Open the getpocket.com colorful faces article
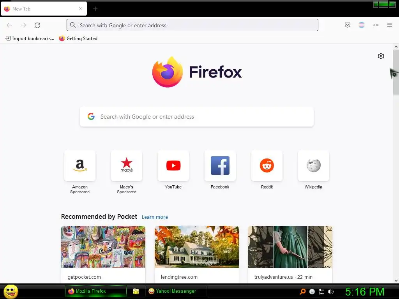Image resolution: width=399 pixels, height=299 pixels. pyautogui.click(x=103, y=246)
